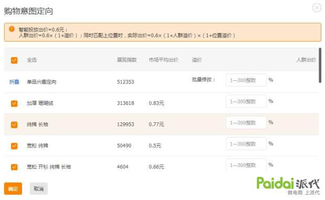The image size is (325, 200).
Task: Select the 溢价 column header
Action: [197, 60]
